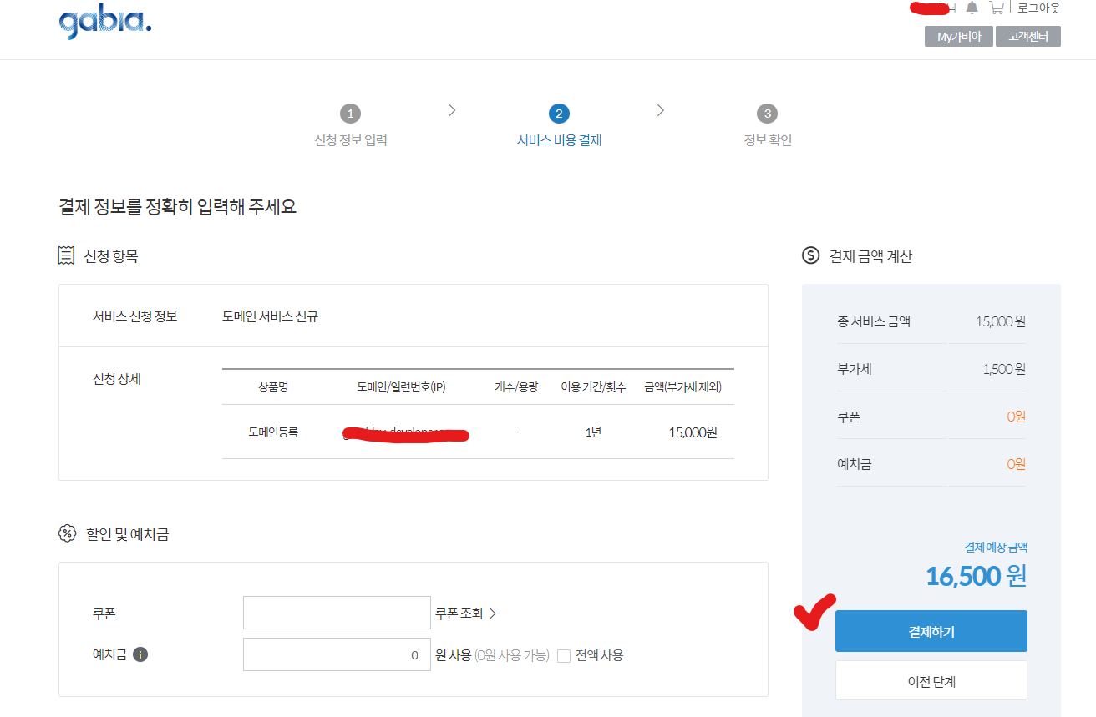1096x717 pixels.
Task: Click the 16,500 원 total amount
Action: pyautogui.click(x=976, y=576)
